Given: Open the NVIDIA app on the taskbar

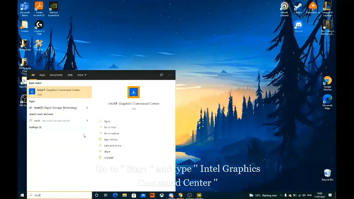Looking at the screenshot, I should [199, 195].
